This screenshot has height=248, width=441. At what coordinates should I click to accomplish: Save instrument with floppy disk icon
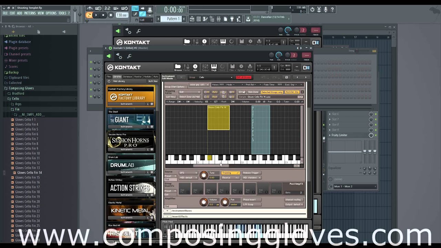click(x=286, y=77)
